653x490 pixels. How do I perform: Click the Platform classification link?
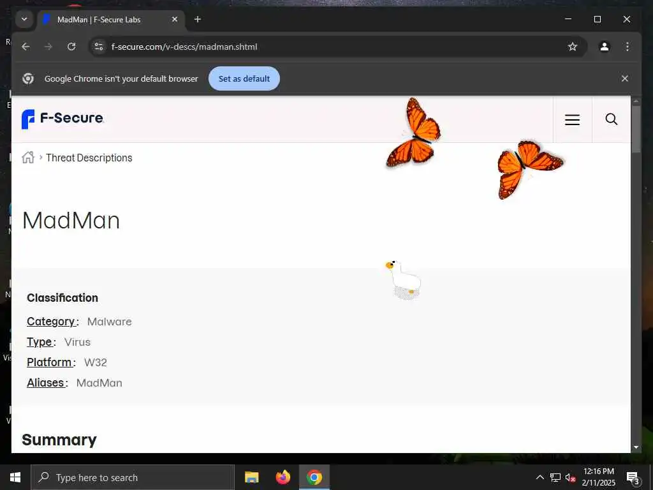[49, 362]
